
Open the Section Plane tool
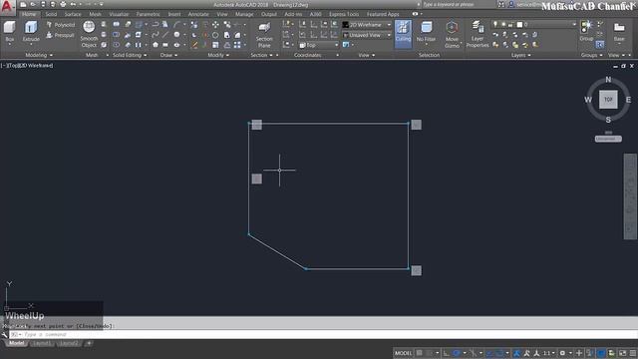pos(264,35)
